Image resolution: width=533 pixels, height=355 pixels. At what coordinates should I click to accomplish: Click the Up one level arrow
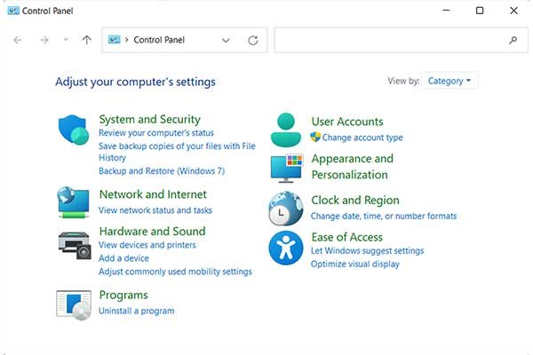87,40
